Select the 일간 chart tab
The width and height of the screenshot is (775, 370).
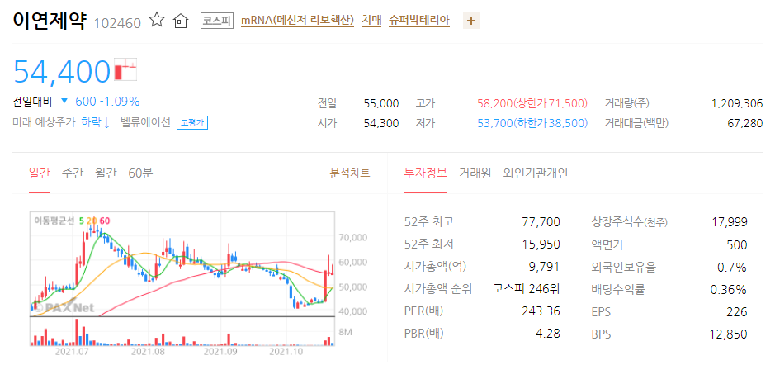40,173
